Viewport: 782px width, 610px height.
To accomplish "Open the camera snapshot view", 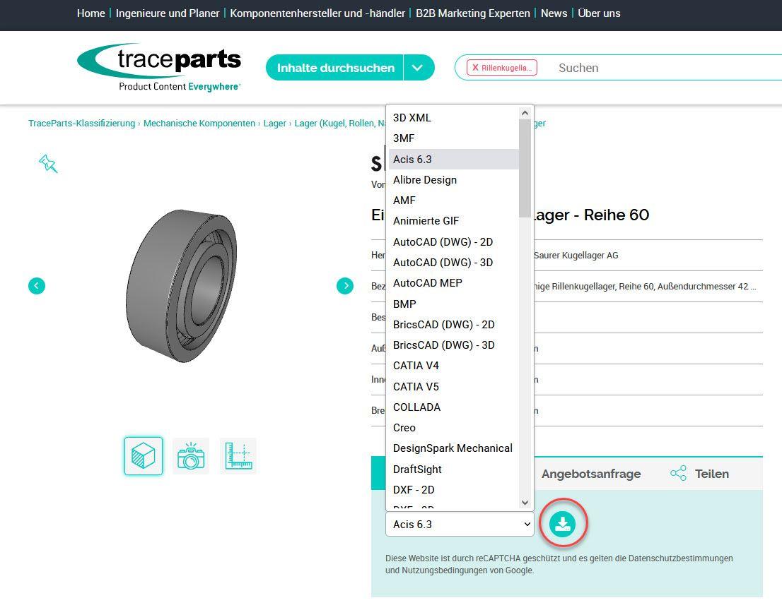I will pyautogui.click(x=190, y=456).
